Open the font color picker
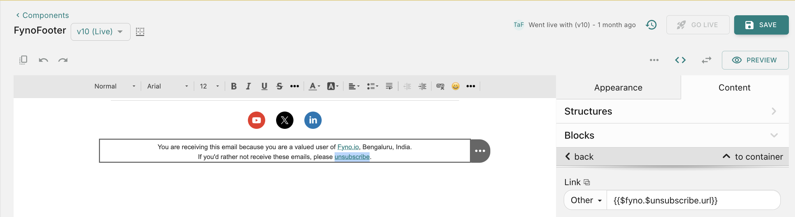This screenshot has height=217, width=795. coord(314,86)
